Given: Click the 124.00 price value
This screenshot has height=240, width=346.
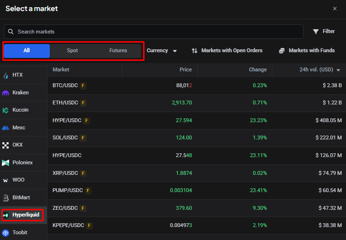Looking at the screenshot, I should pos(184,138).
